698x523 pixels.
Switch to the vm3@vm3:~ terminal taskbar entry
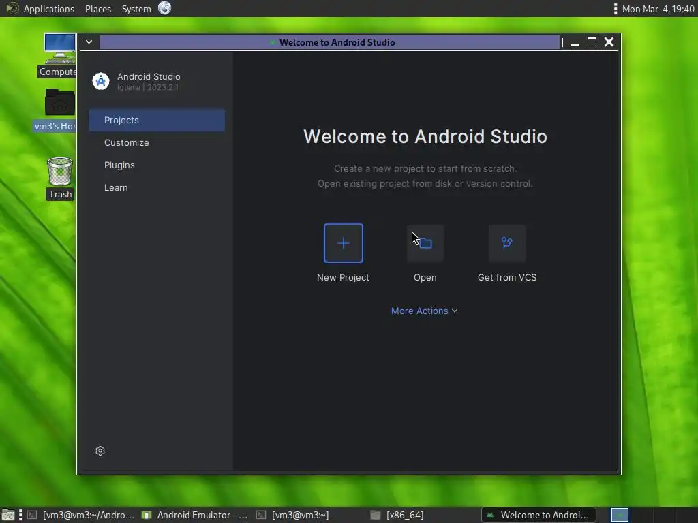point(294,515)
